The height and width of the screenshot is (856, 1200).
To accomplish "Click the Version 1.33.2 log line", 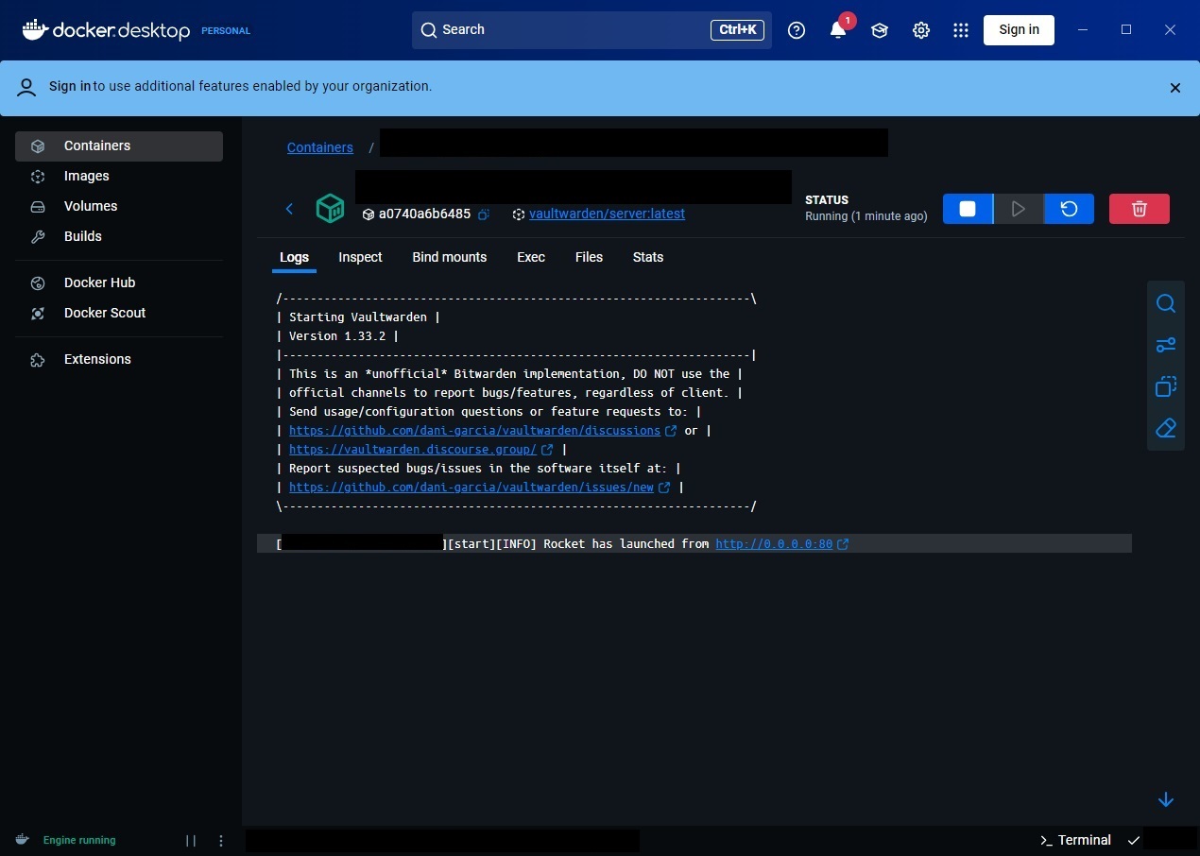I will click(337, 336).
